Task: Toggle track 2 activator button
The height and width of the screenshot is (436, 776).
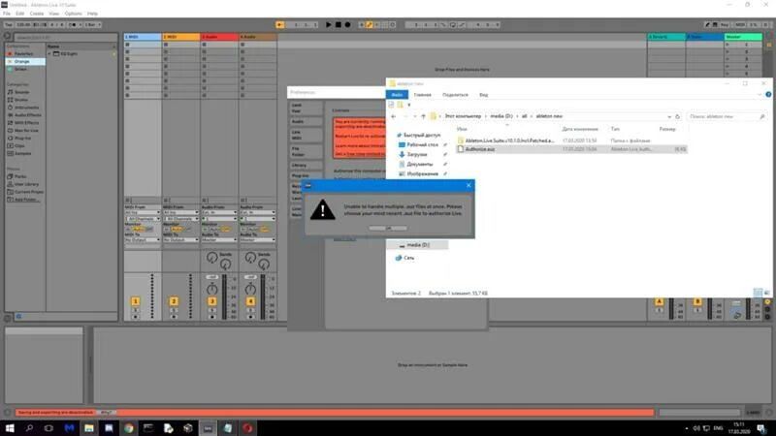Action: tap(174, 301)
